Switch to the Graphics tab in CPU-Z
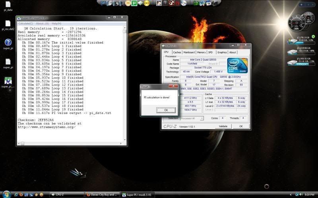Image resolution: width=318 pixels, height=198 pixels. (x=222, y=52)
